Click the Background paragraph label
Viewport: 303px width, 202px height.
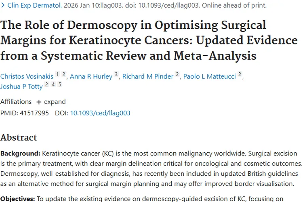pos(20,154)
